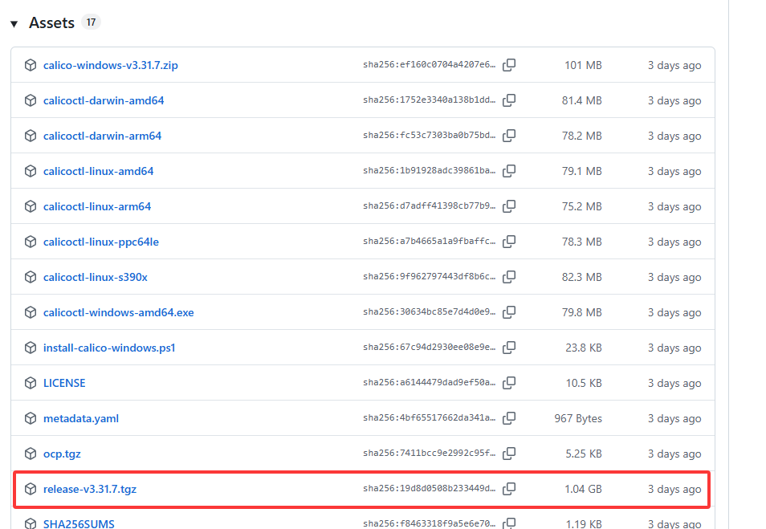Click the 1.04 GB size value

click(x=583, y=489)
